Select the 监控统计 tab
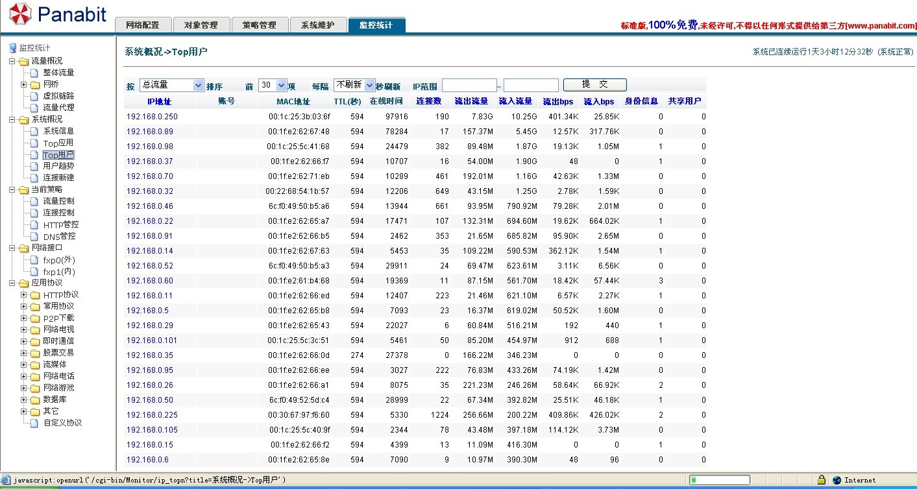917x489 pixels. pos(376,25)
